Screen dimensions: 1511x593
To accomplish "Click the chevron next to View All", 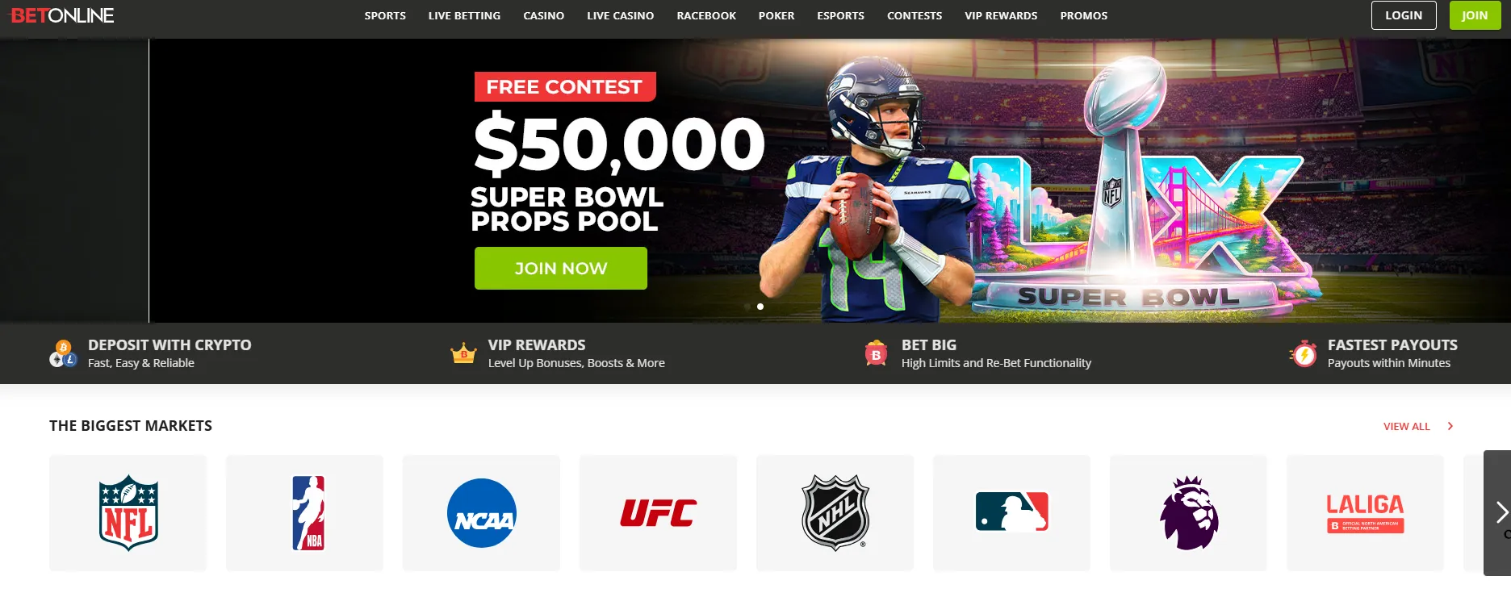I will click(1450, 426).
